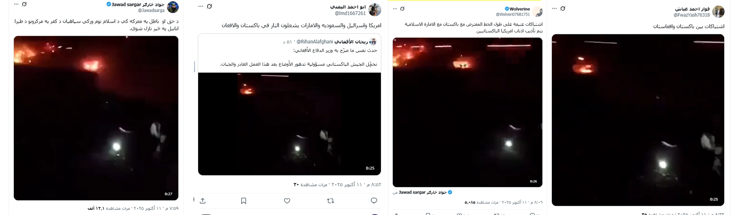Click the repost icon under ابو احمد اليمني tweet
735x215 pixels.
pyautogui.click(x=331, y=201)
